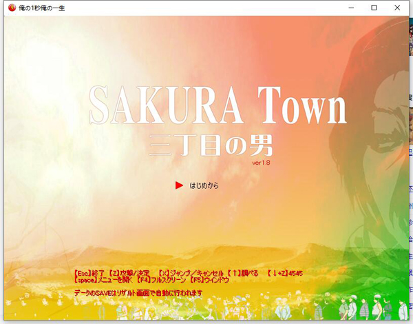Click the red arrow menu cursor
The width and height of the screenshot is (413, 324).
coord(179,185)
